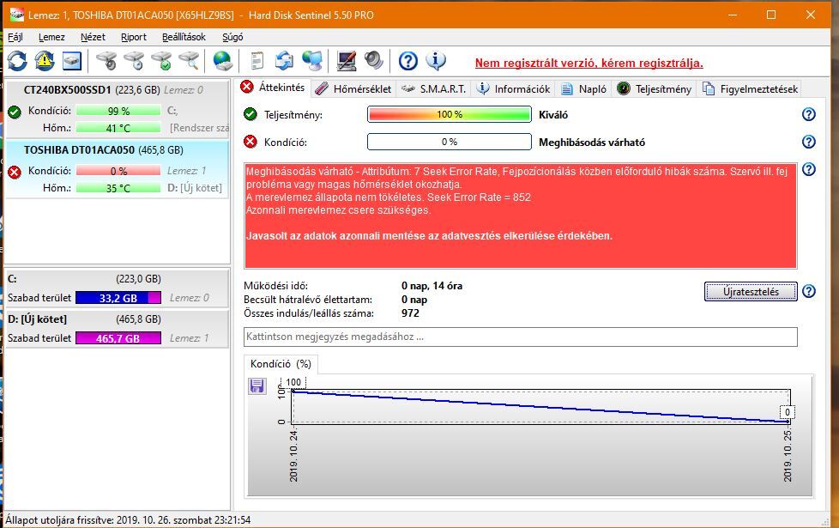Click the red Seek Error Rate warning box

coord(520,215)
